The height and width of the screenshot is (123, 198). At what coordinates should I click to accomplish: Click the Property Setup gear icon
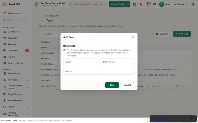[5, 63]
